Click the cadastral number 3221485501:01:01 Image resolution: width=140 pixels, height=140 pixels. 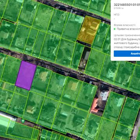point(127,5)
